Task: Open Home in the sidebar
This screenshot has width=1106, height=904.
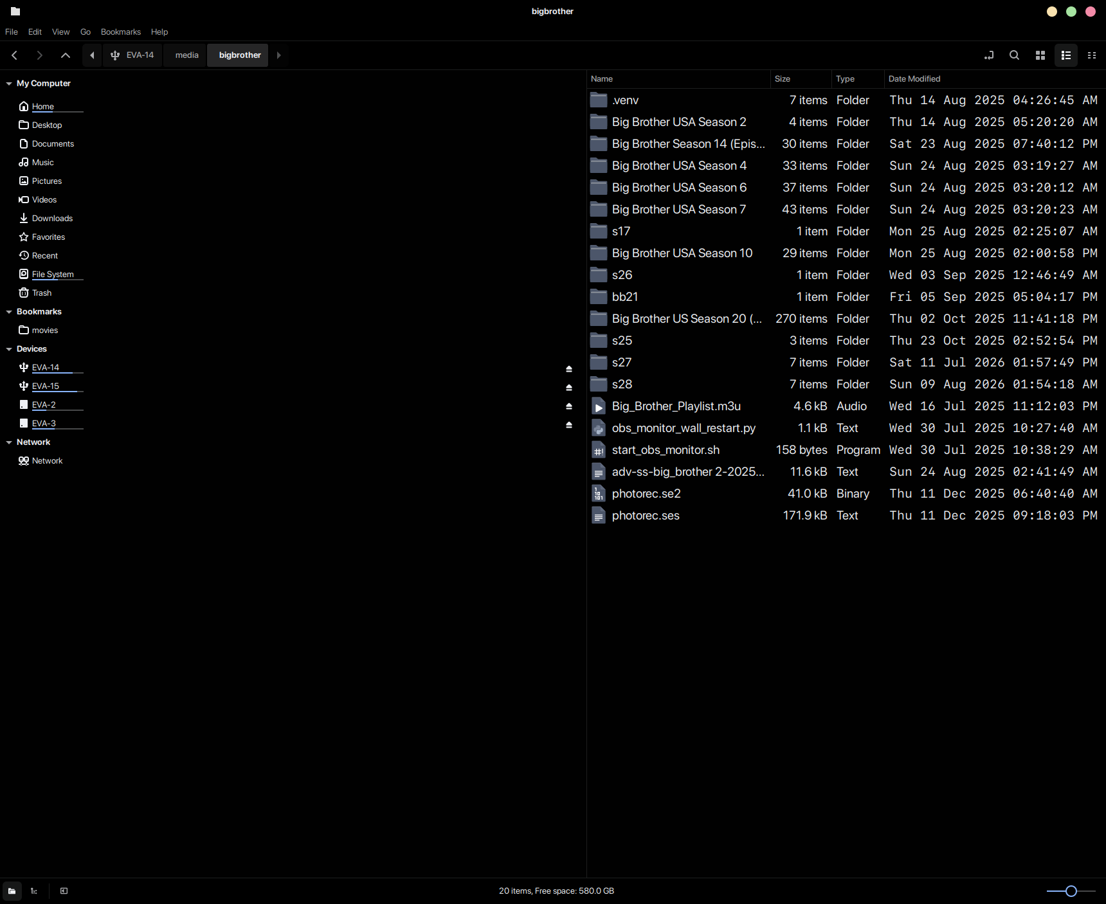Action: click(x=43, y=107)
